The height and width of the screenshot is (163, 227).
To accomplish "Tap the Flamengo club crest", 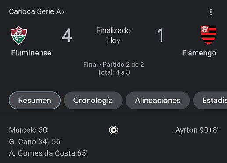I will (209, 35).
